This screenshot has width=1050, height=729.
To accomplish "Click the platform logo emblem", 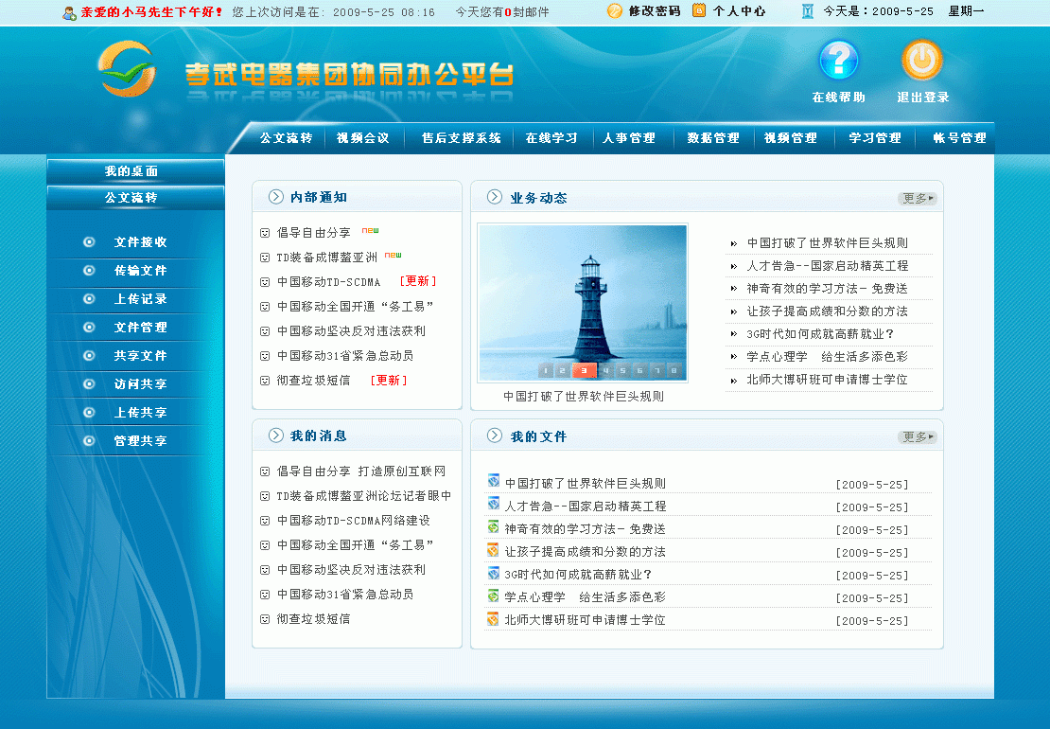I will pos(128,68).
